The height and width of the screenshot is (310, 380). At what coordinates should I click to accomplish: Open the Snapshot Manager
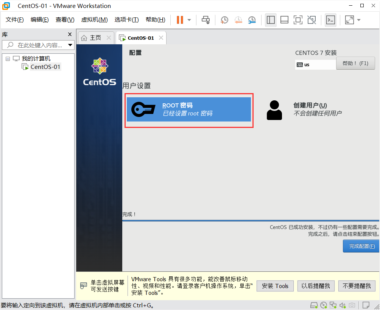tap(251, 20)
